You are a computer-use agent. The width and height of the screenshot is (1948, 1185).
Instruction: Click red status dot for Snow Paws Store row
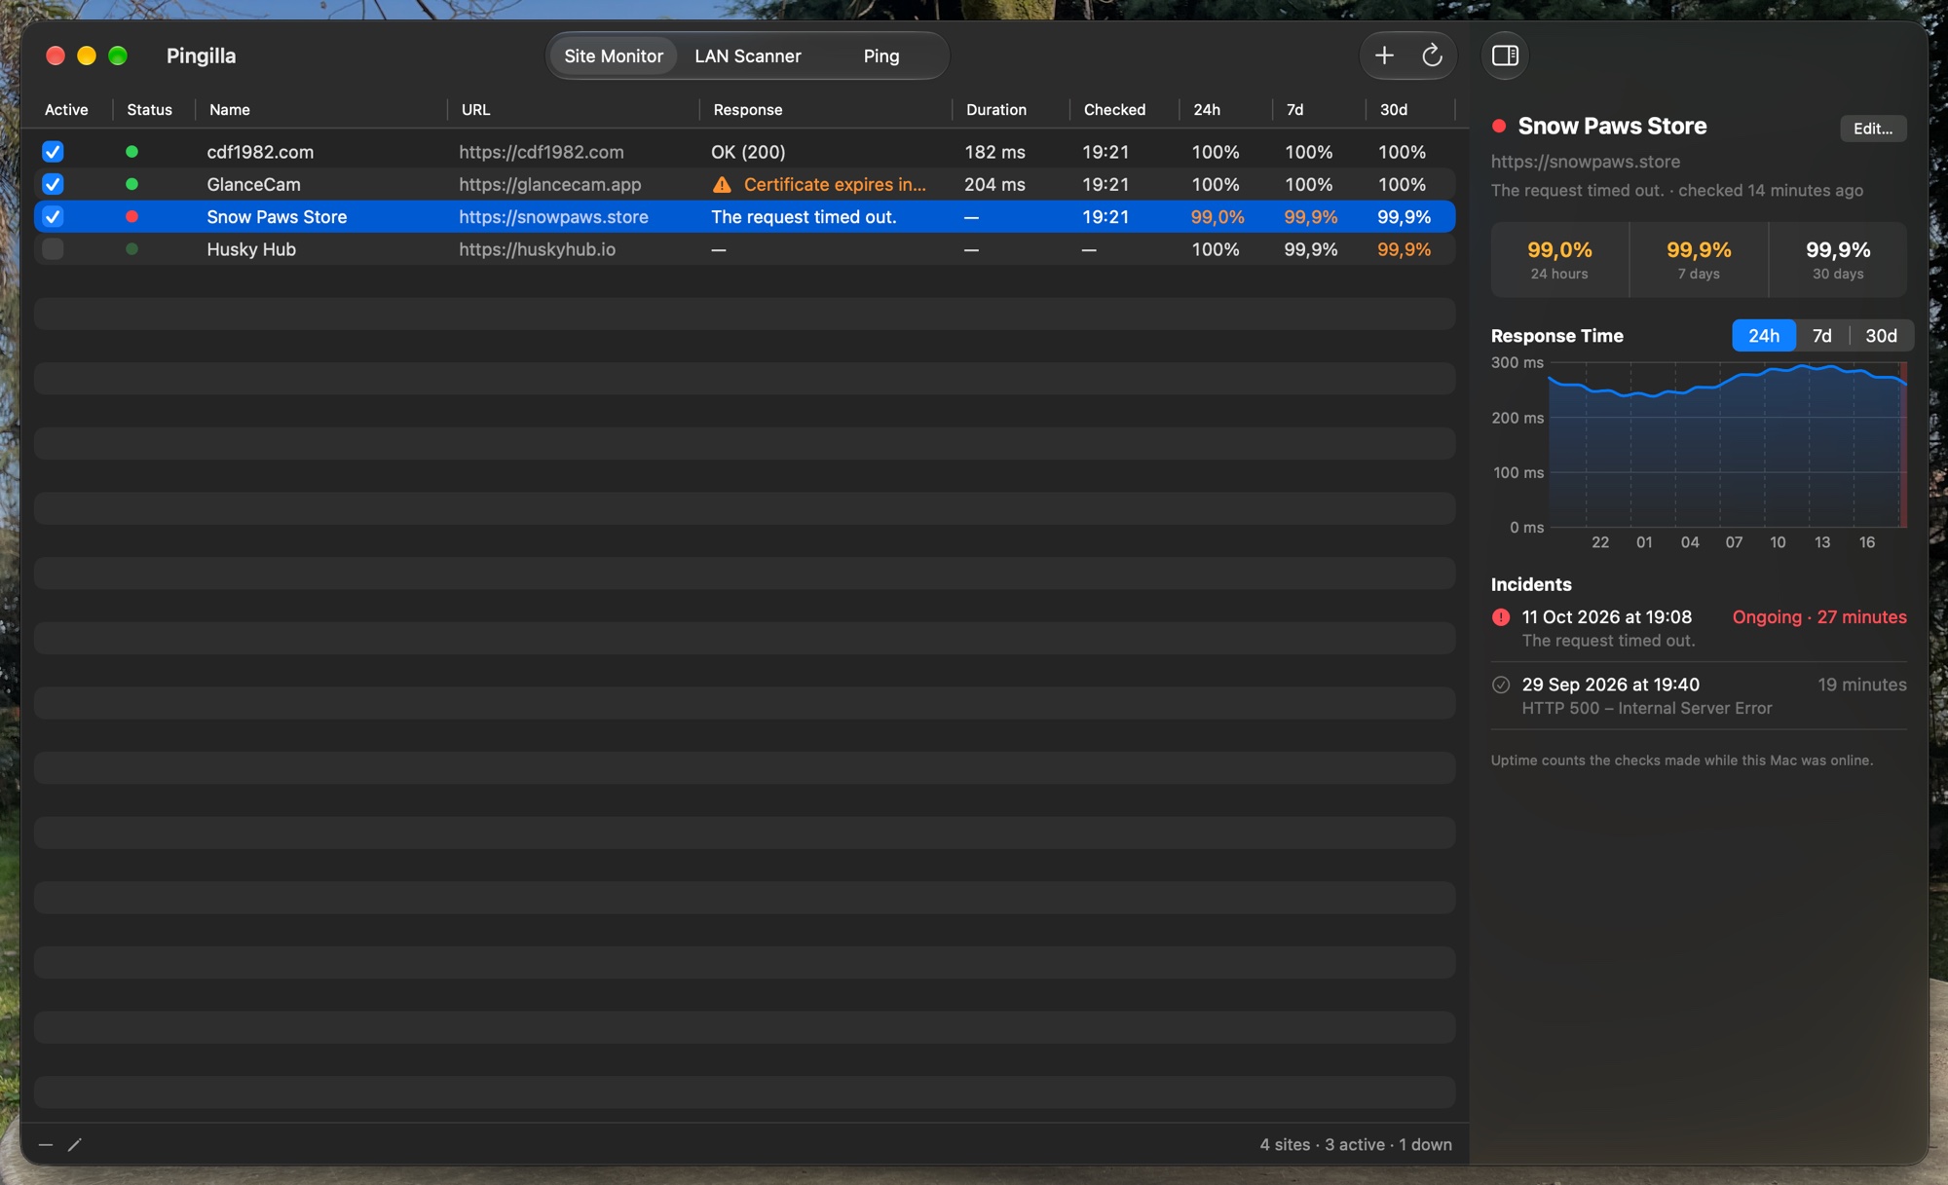point(131,216)
